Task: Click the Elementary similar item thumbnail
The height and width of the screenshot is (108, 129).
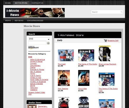Action: [32, 106]
